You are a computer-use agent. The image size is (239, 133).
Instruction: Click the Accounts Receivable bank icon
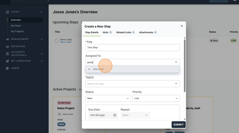(x=7, y=54)
